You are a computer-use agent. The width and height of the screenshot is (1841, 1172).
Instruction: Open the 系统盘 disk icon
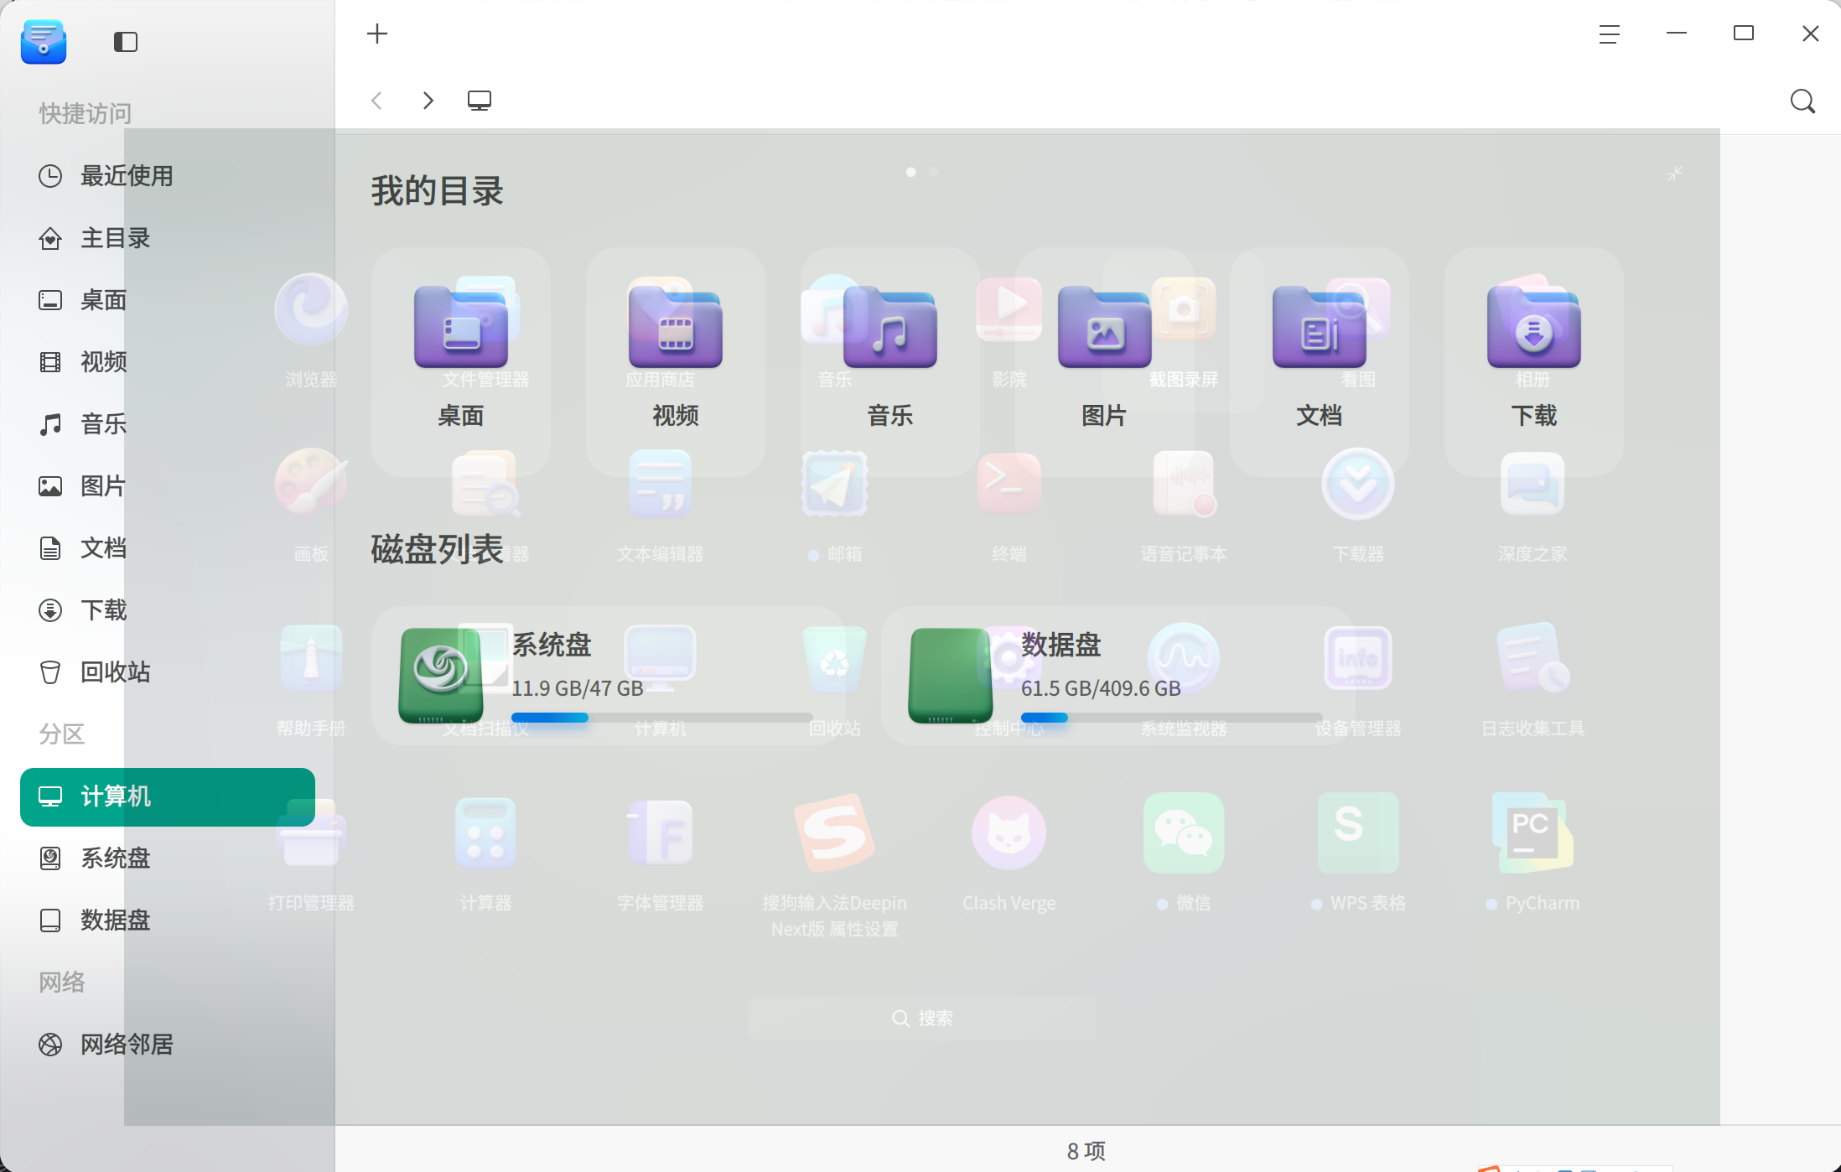pyautogui.click(x=441, y=676)
